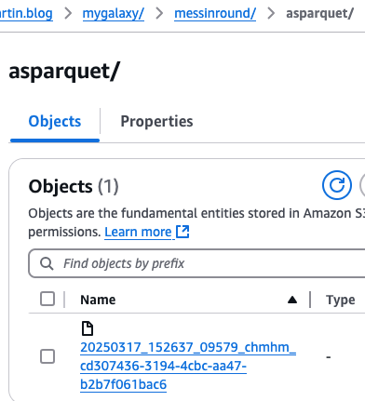Click the chevron before mygalaxy/ breadcrumb
This screenshot has width=365, height=401.
coord(68,13)
